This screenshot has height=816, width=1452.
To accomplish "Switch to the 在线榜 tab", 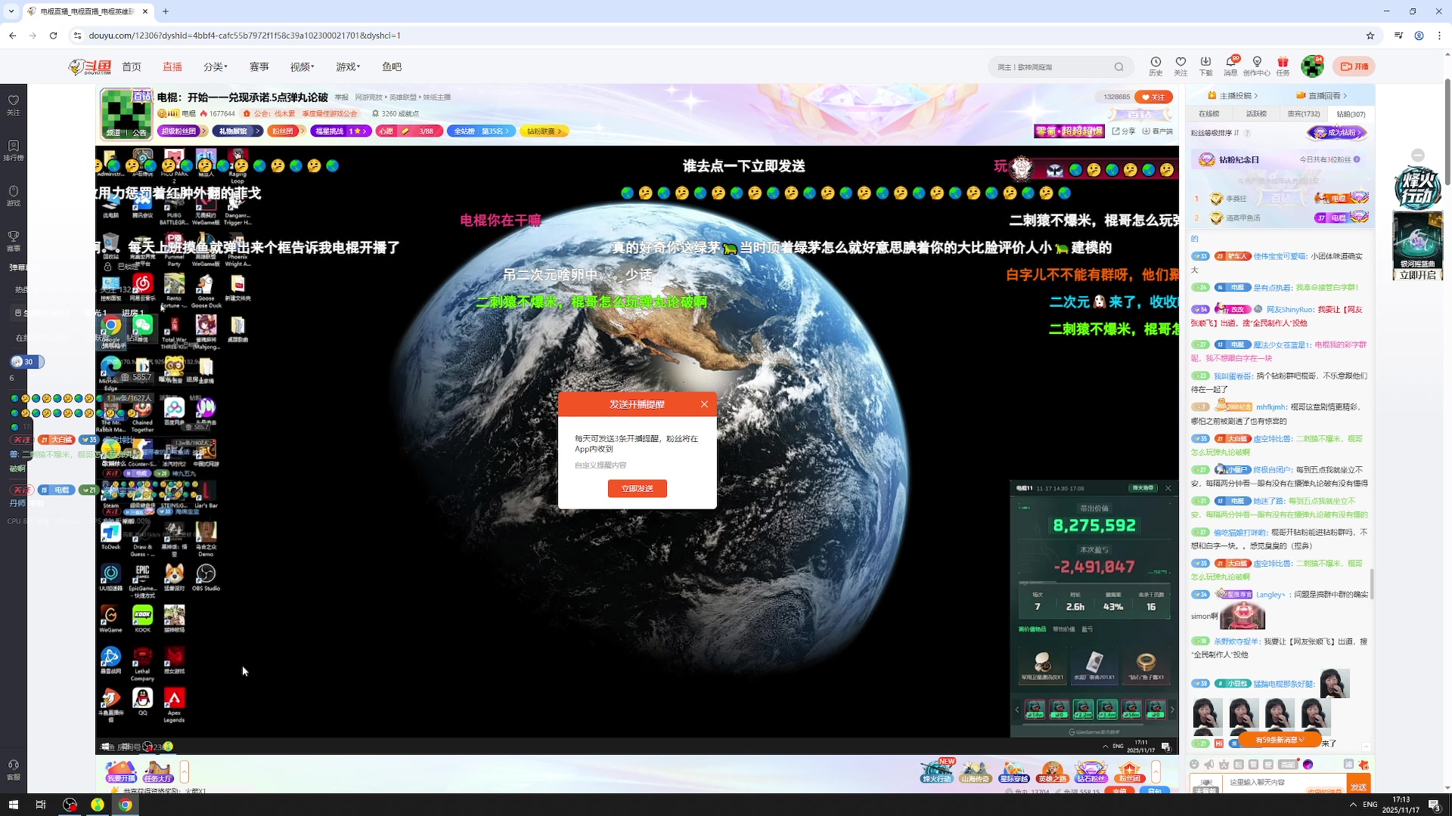I will pos(1208,114).
